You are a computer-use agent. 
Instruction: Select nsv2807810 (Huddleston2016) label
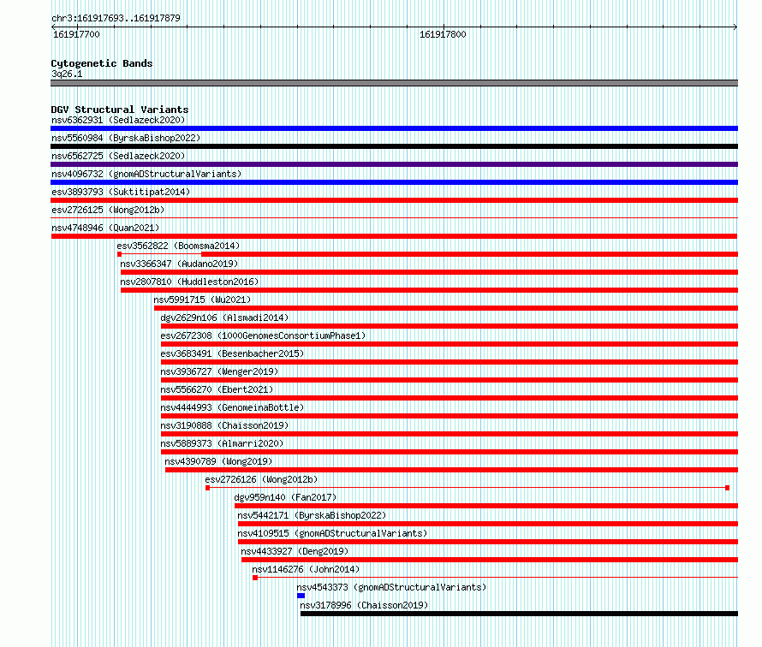(189, 282)
